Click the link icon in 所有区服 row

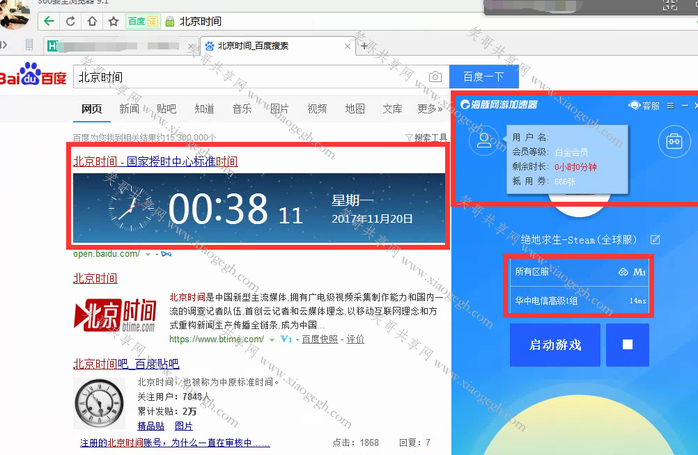click(x=623, y=272)
